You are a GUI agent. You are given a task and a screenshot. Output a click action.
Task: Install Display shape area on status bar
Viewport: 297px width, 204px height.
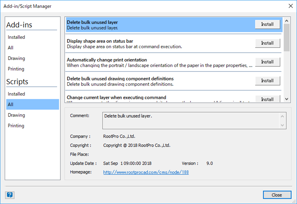tap(267, 43)
